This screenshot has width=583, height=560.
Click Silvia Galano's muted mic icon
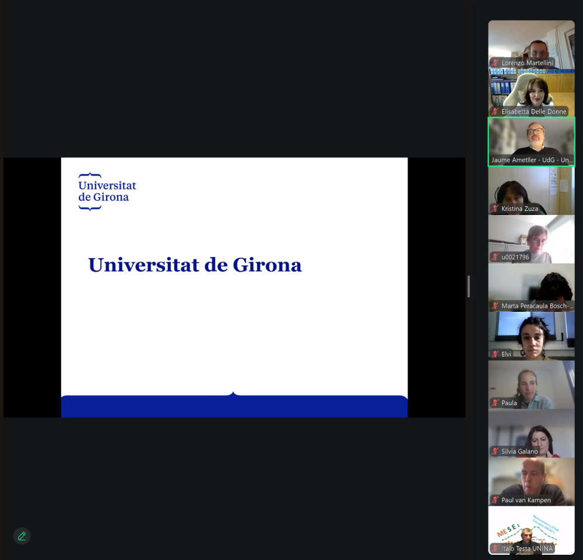tap(496, 451)
